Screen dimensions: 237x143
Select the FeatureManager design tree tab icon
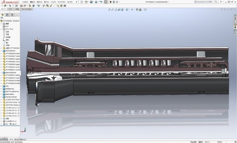click(x=2, y=15)
